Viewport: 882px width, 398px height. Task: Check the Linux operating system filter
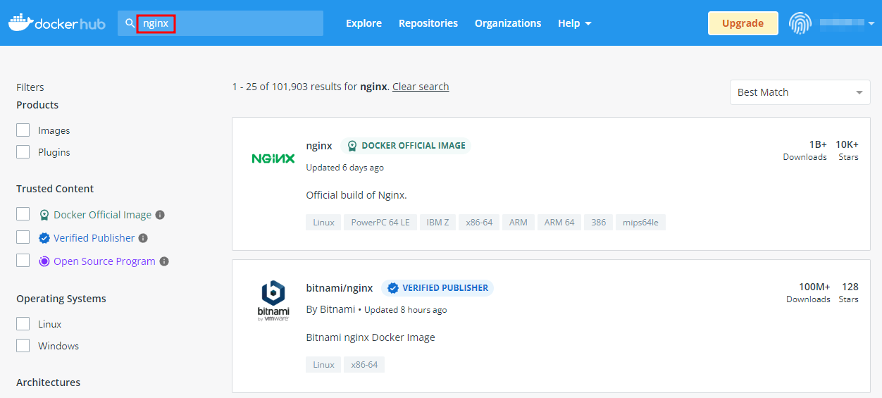click(23, 324)
